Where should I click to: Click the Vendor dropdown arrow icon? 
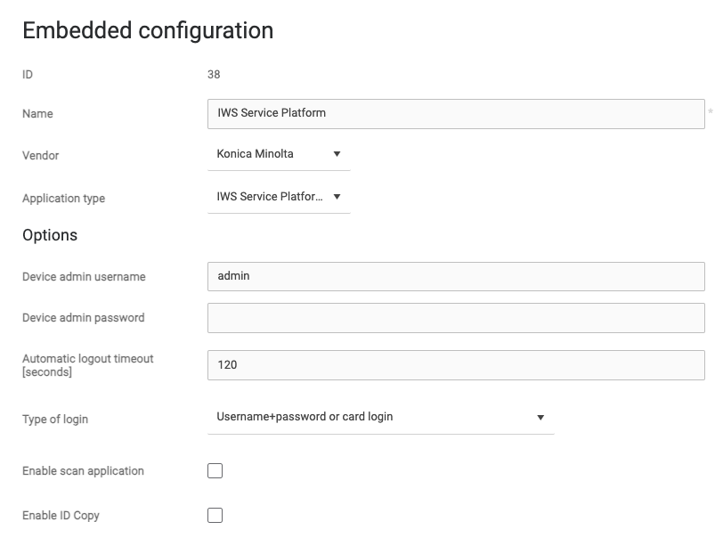tap(337, 154)
